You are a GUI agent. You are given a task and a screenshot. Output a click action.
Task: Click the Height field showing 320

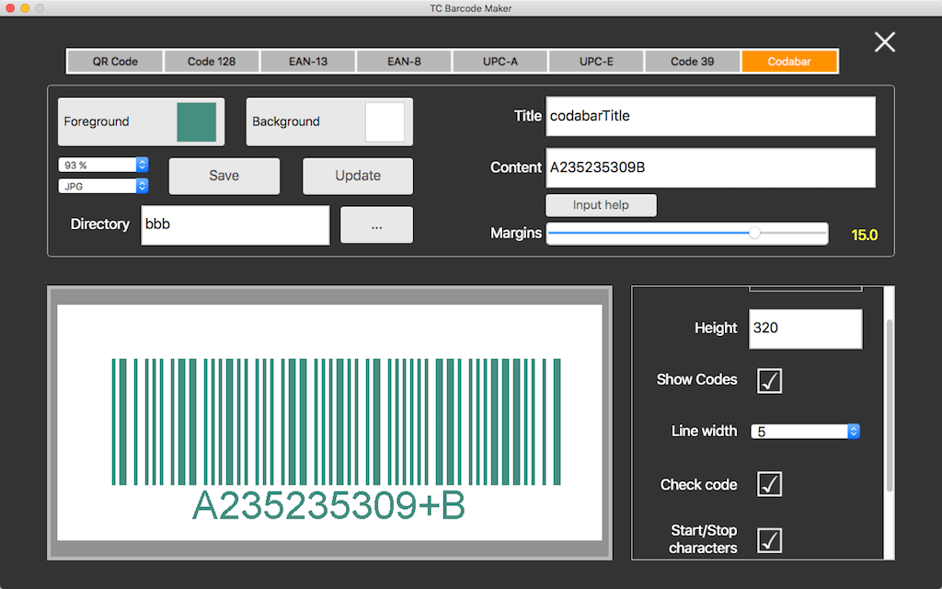805,329
